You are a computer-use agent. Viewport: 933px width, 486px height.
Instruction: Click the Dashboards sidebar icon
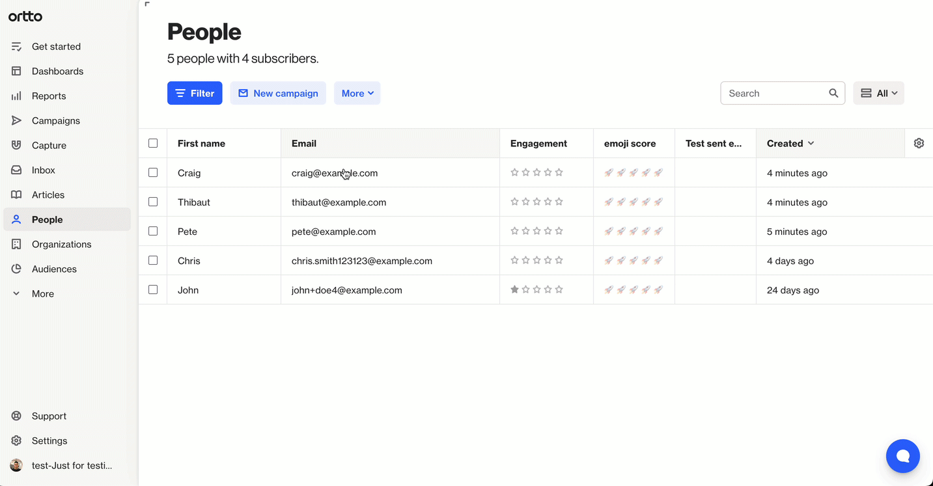16,71
